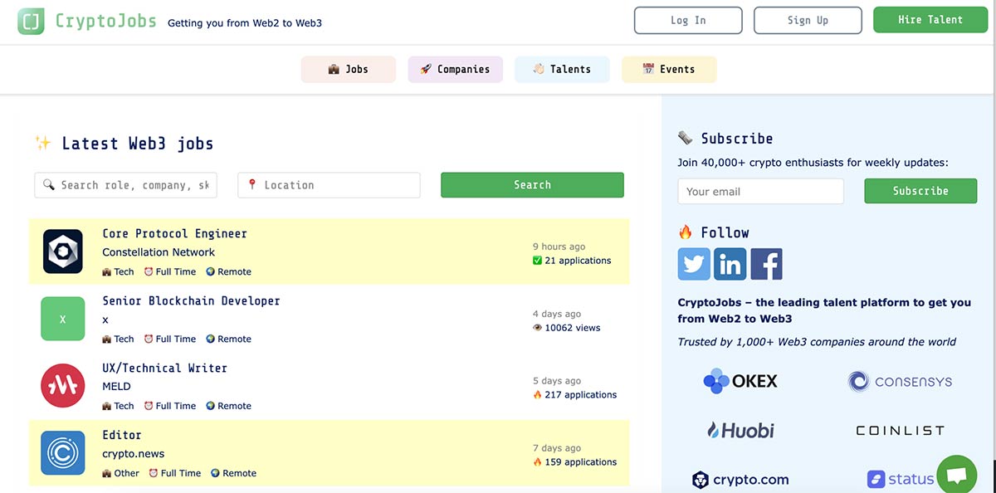
Task: Click the CoinList partner logo
Action: point(900,431)
